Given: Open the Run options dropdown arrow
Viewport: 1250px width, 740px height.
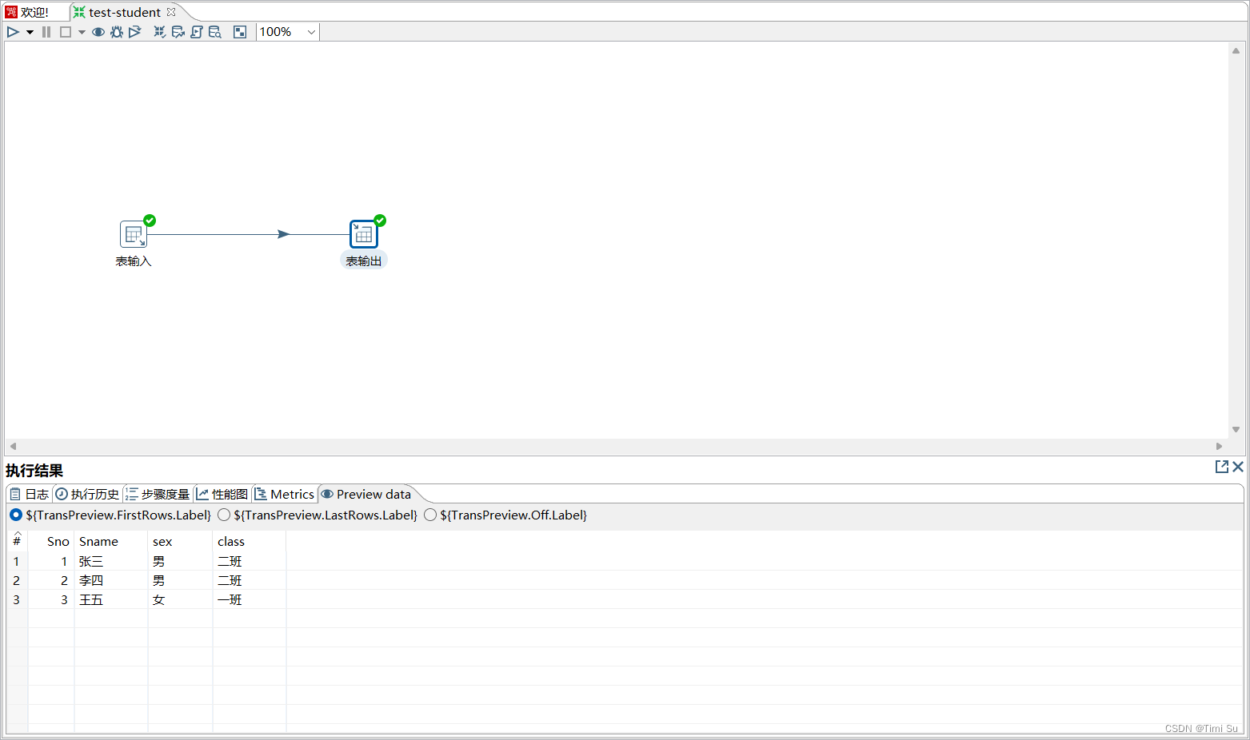Looking at the screenshot, I should [30, 32].
